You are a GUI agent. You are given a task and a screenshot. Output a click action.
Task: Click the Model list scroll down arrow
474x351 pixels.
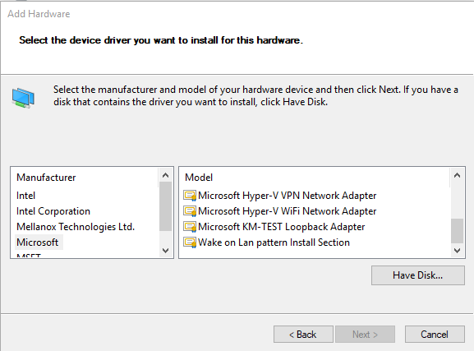[457, 251]
